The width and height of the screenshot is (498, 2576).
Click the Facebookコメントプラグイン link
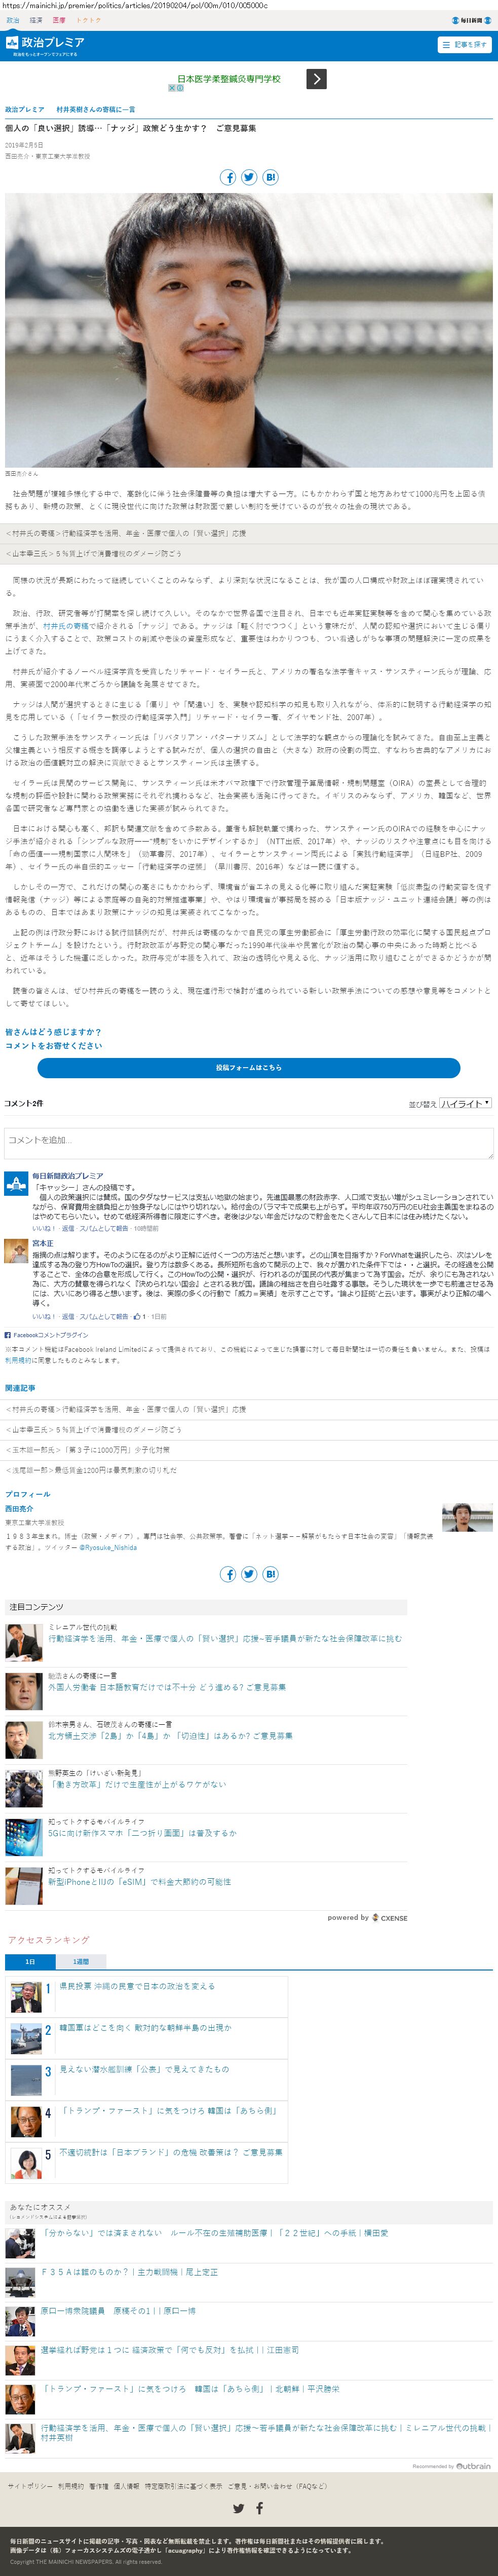[50, 1334]
